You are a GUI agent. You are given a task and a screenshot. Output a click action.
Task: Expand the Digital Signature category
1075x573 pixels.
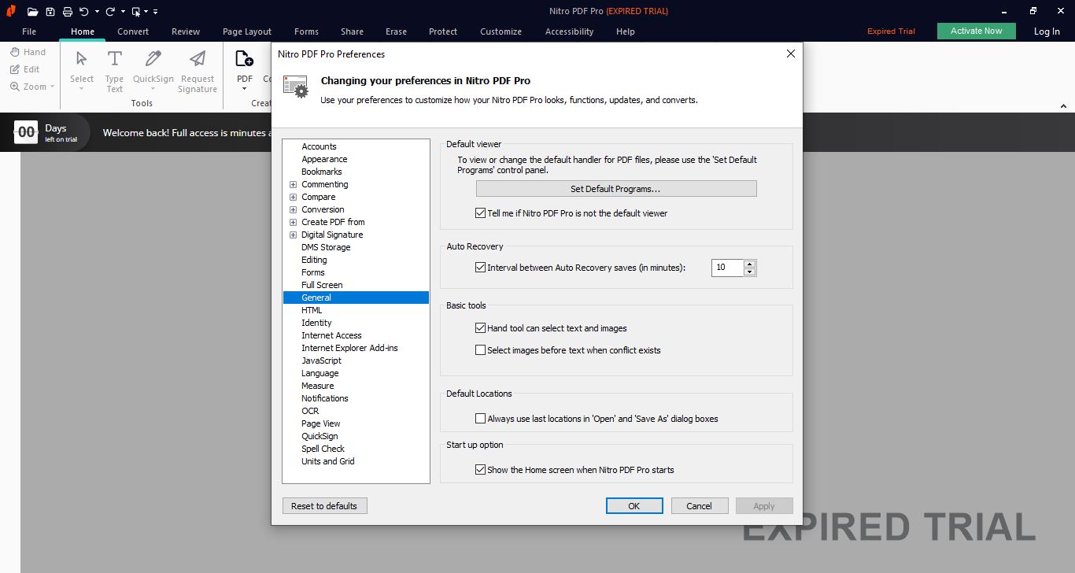[x=293, y=235]
